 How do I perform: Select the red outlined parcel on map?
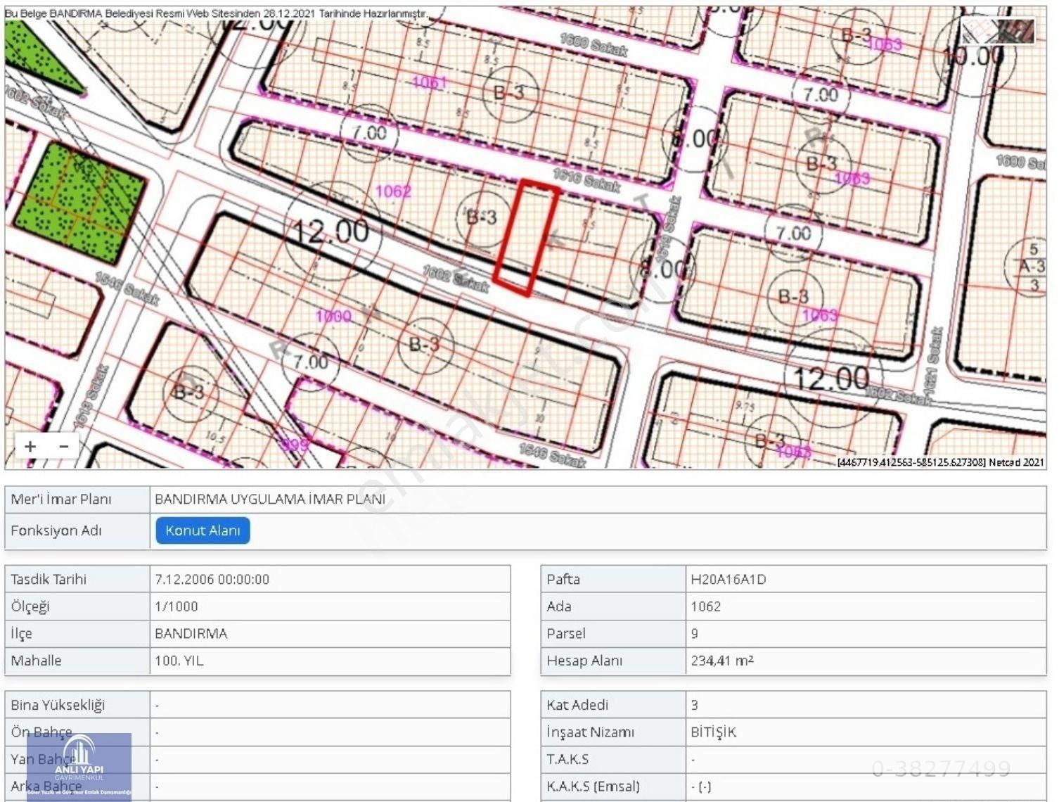527,238
